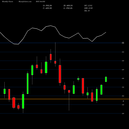Click the large red candle dropping from 430 to 390
129x129 pixels.
[x=60, y=74]
